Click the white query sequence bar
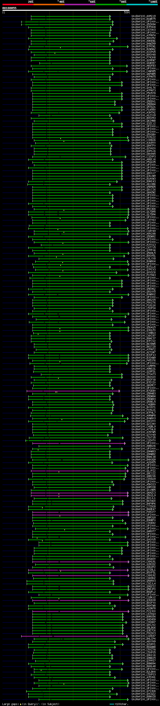Image resolution: width=160 pixels, height=706 pixels. click(66, 11)
